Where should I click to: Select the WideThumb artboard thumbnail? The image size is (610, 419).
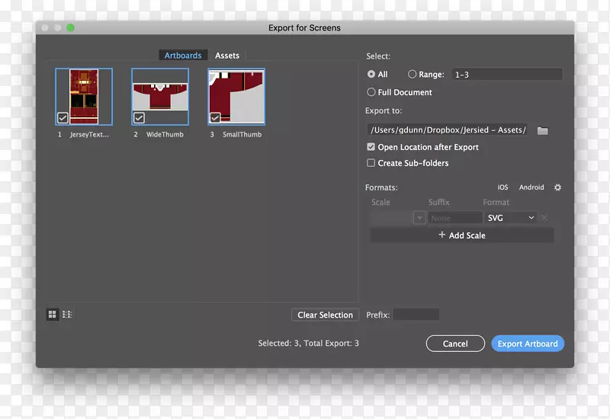tap(160, 97)
